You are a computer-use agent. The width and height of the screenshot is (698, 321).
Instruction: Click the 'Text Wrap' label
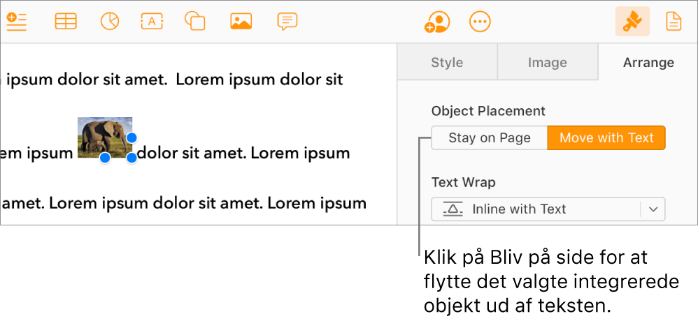[x=463, y=182]
